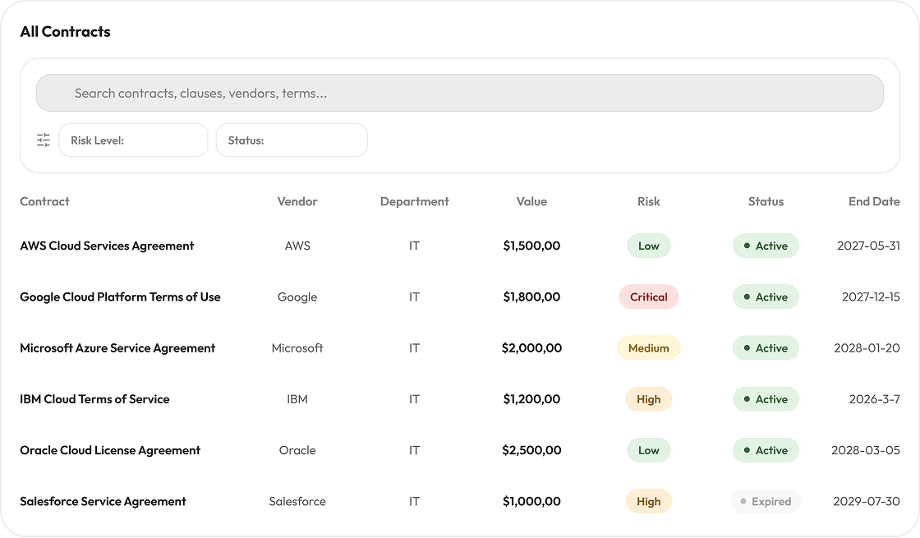The image size is (920, 538).
Task: Open Google Cloud Platform Terms of Use
Action: pyautogui.click(x=120, y=297)
